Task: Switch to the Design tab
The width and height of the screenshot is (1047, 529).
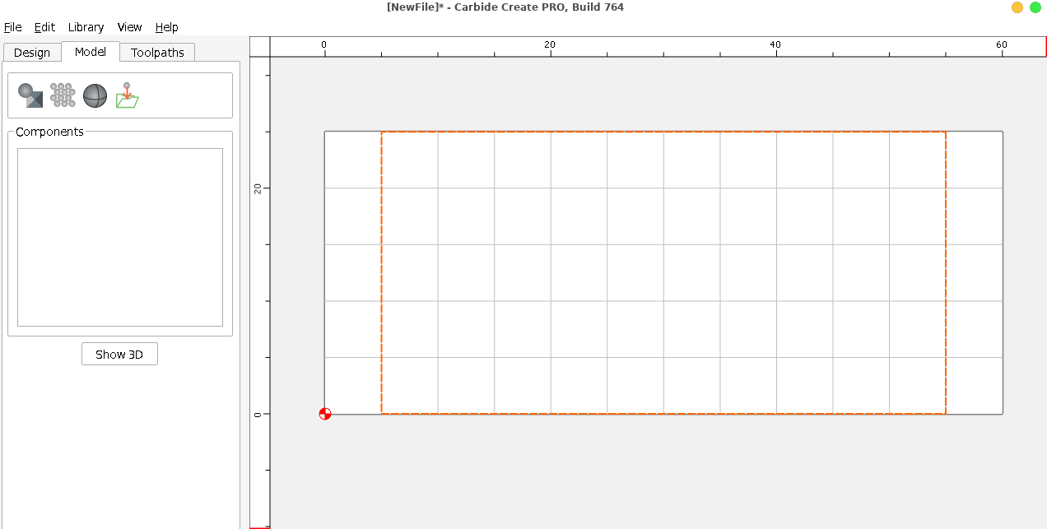Action: coord(32,53)
